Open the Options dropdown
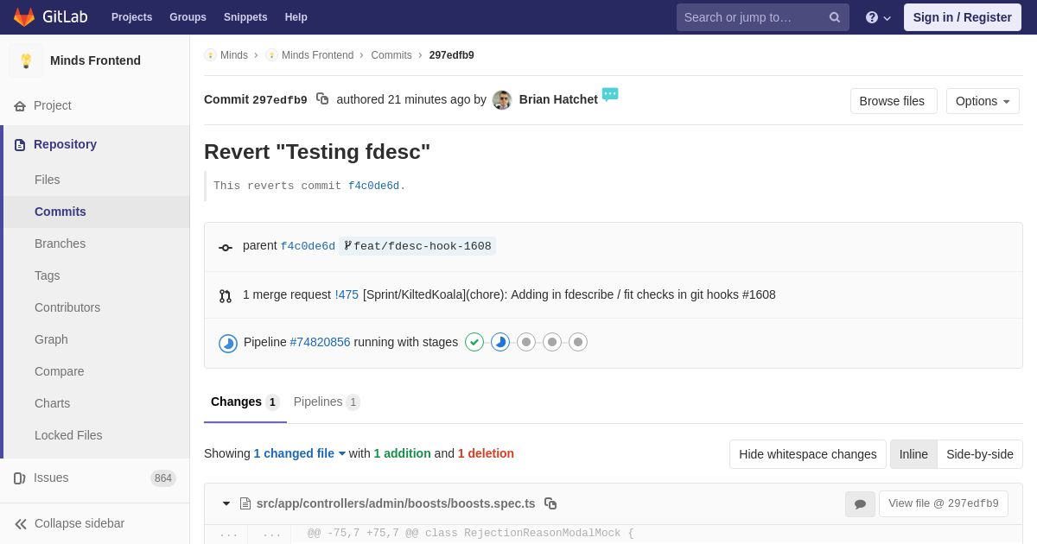Screen dimensions: 1037x544 coord(983,101)
